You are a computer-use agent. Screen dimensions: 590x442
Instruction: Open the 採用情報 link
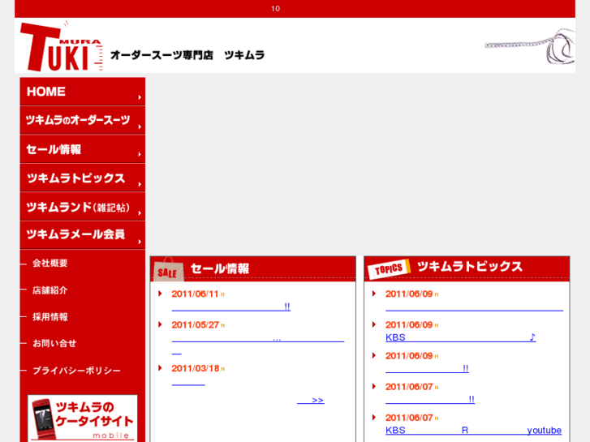coord(50,317)
